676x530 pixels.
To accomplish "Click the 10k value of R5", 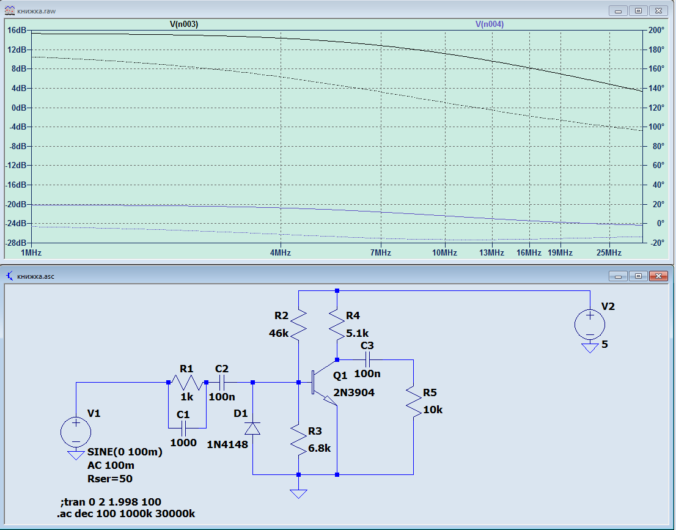I will point(433,410).
